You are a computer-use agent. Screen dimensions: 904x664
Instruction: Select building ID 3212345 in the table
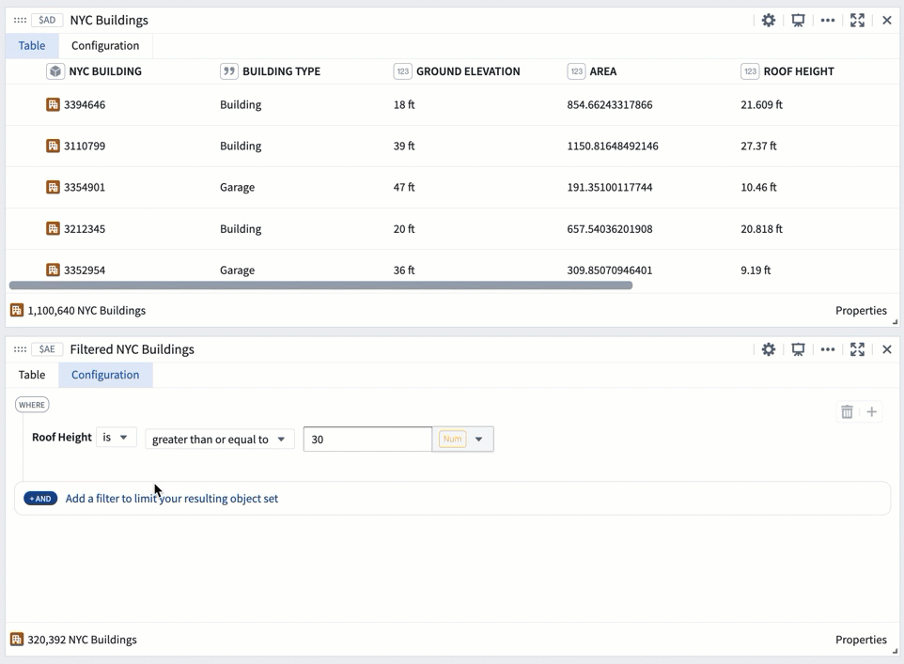tap(85, 229)
